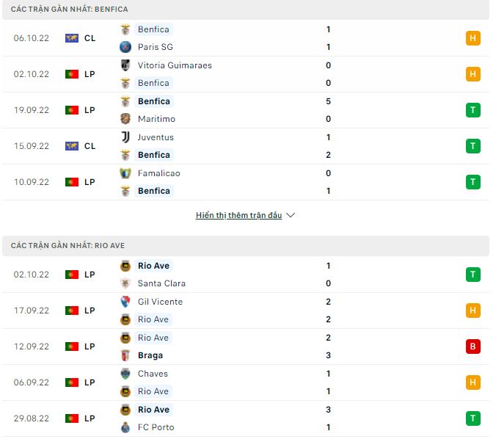
Task: Open the Juventus team name link
Action: click(156, 137)
